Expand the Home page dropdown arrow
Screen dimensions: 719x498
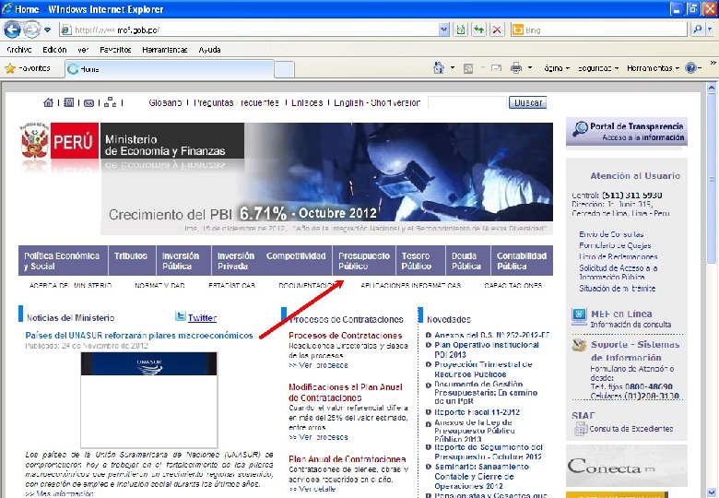pyautogui.click(x=453, y=68)
